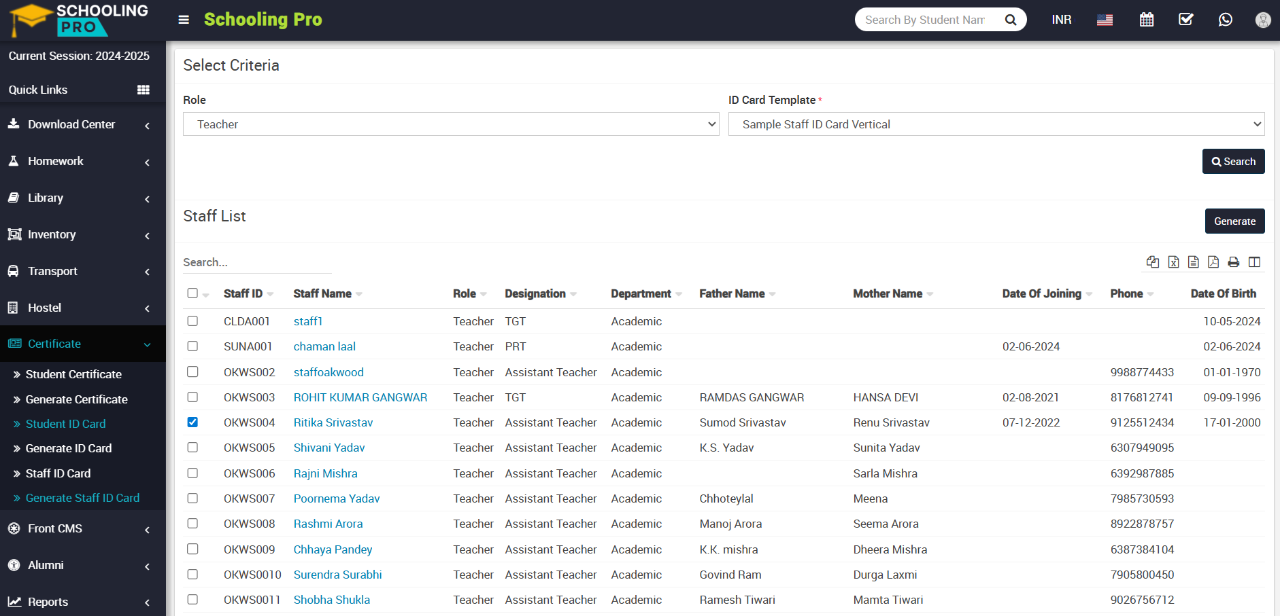Viewport: 1280px width, 616px height.
Task: Open the Quick Links grid icon
Action: tap(144, 90)
